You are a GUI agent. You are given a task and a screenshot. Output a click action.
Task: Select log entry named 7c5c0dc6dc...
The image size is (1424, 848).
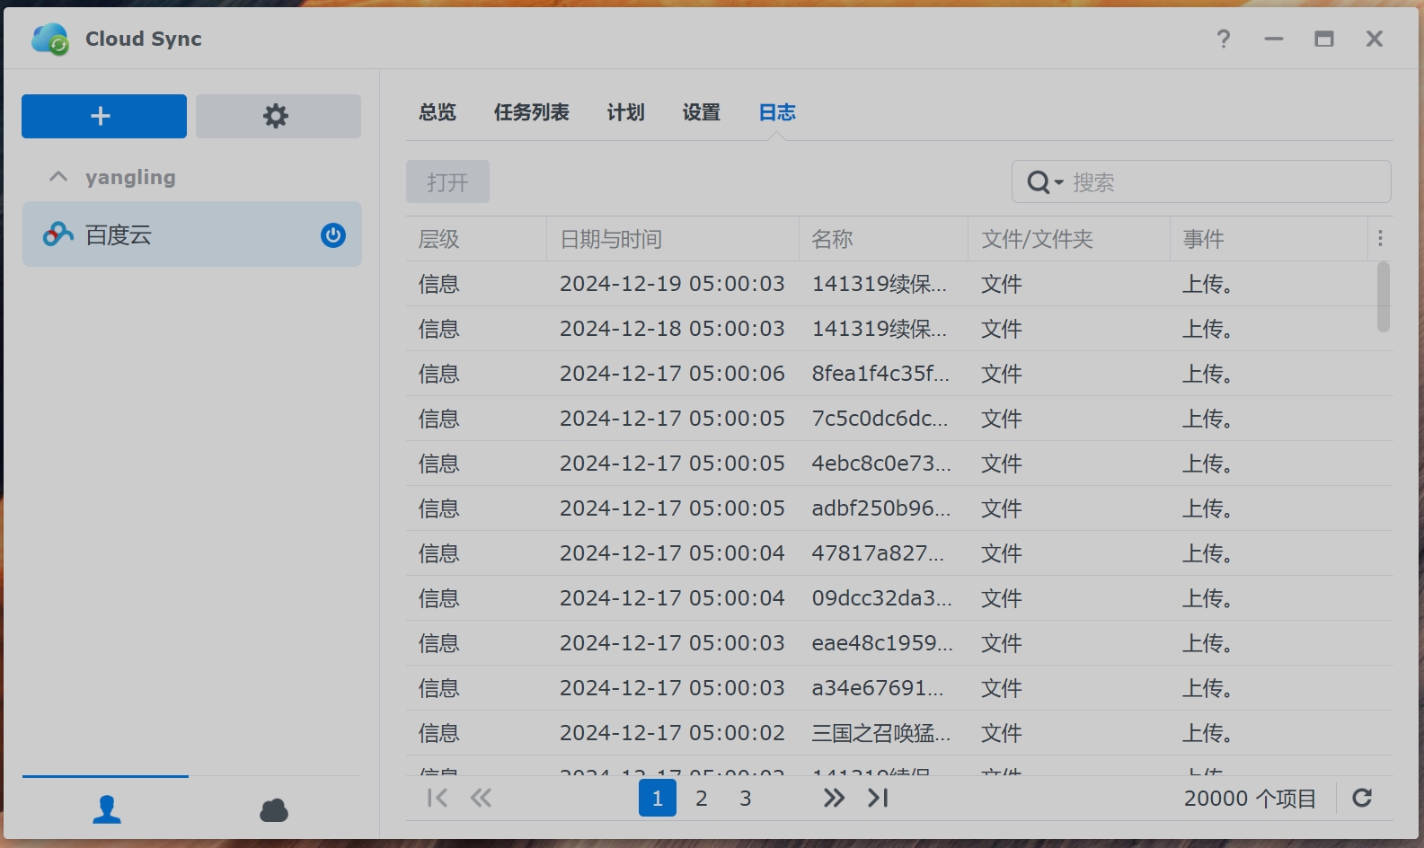(x=899, y=419)
